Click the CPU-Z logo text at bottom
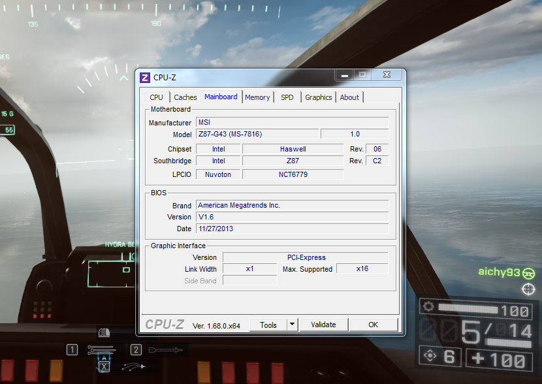 (x=165, y=324)
